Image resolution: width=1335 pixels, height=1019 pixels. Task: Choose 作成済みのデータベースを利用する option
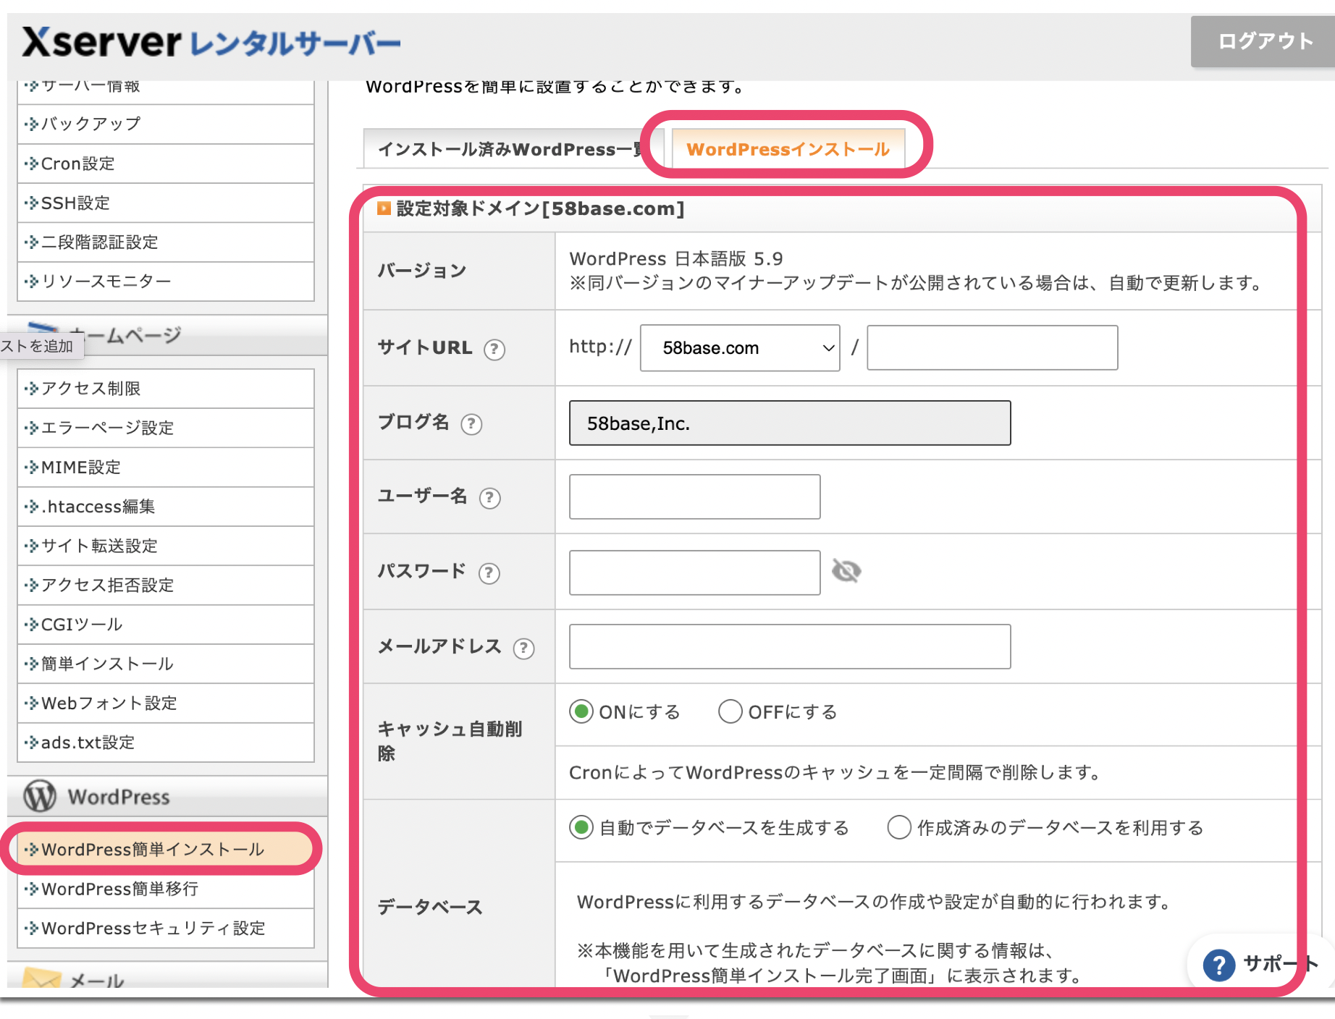coord(898,827)
